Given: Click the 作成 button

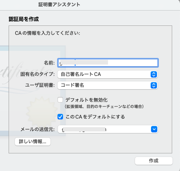Looking at the screenshot, I should pos(154,161).
